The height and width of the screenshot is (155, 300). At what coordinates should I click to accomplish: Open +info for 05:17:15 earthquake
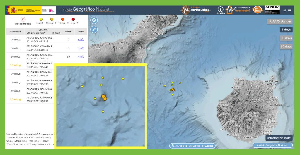[81, 39]
